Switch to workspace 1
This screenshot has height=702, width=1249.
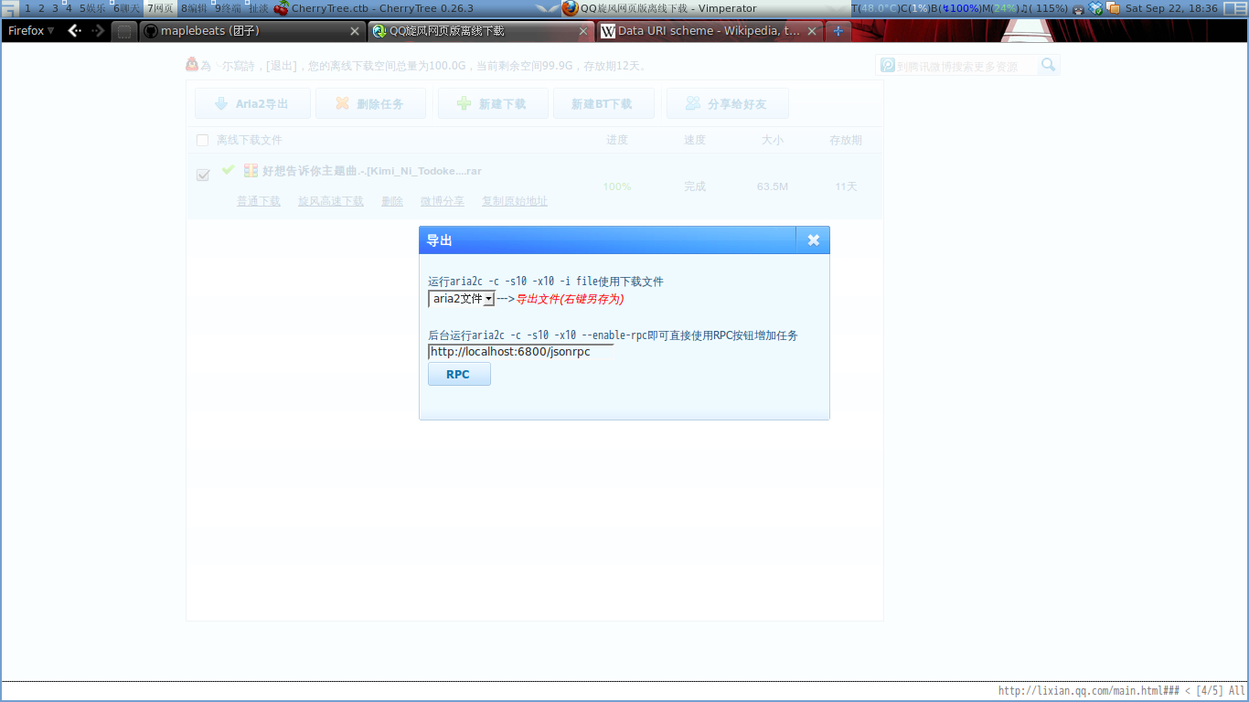pyautogui.click(x=27, y=8)
